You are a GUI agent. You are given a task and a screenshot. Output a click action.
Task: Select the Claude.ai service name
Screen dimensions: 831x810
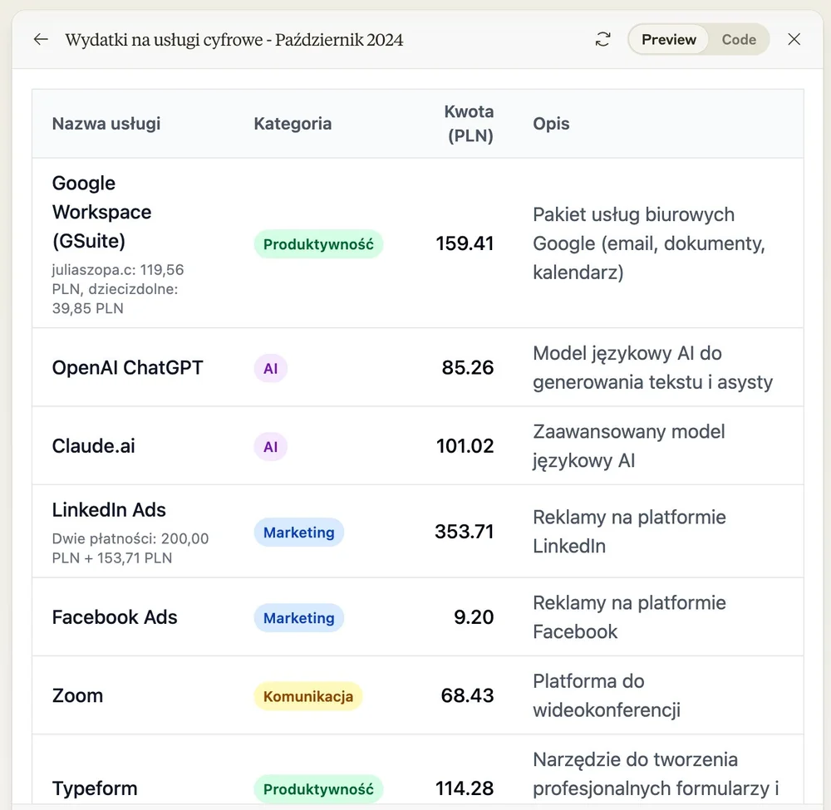pyautogui.click(x=93, y=446)
